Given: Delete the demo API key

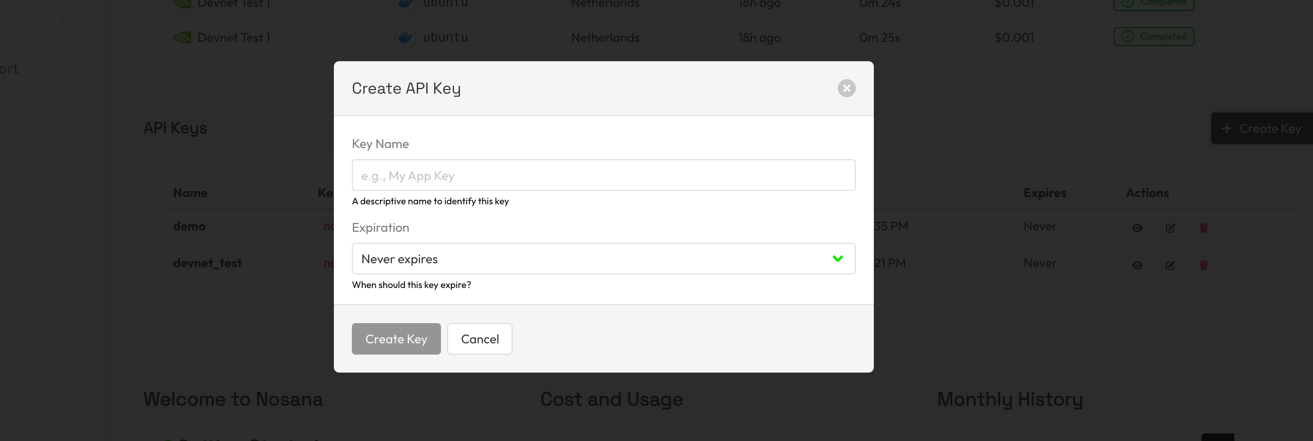Looking at the screenshot, I should (x=1204, y=228).
